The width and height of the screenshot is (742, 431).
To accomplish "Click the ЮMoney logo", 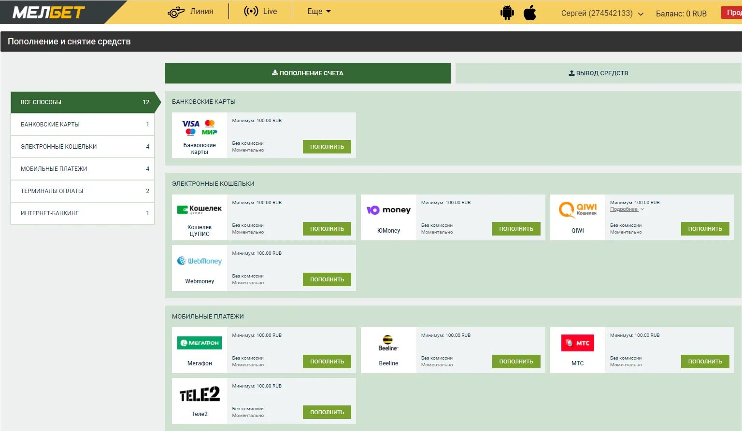I will click(x=388, y=210).
